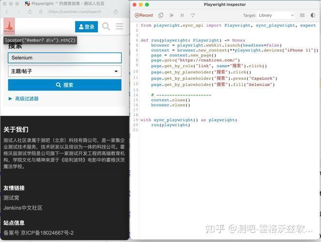Click the 站点信息 footer heading
The width and height of the screenshot is (321, 242).
[14, 223]
